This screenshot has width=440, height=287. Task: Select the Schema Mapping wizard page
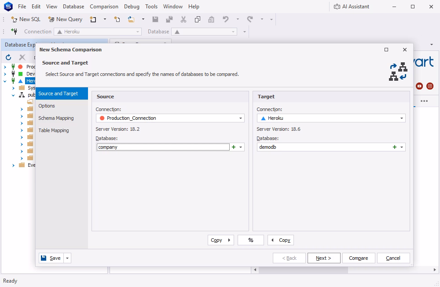coord(62,118)
